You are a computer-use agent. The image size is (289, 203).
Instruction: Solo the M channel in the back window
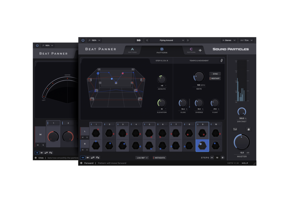(43, 145)
